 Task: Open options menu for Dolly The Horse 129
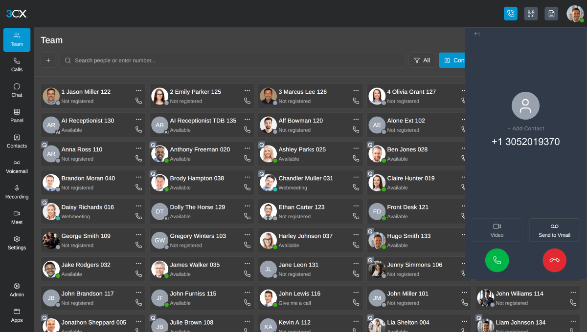pos(247,206)
